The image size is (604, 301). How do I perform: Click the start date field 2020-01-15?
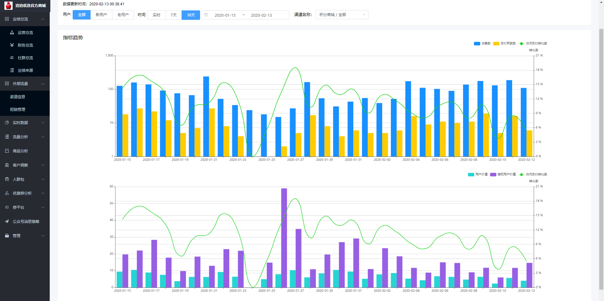click(x=225, y=15)
